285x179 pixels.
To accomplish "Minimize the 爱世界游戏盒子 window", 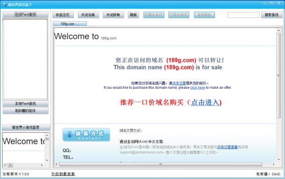I will click(265, 4).
